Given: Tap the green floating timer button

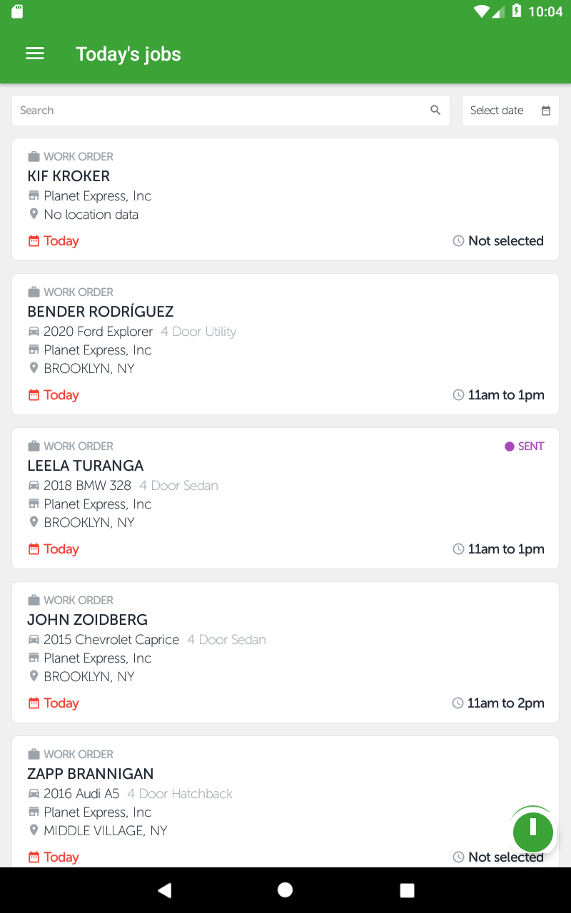Looking at the screenshot, I should coord(532,831).
